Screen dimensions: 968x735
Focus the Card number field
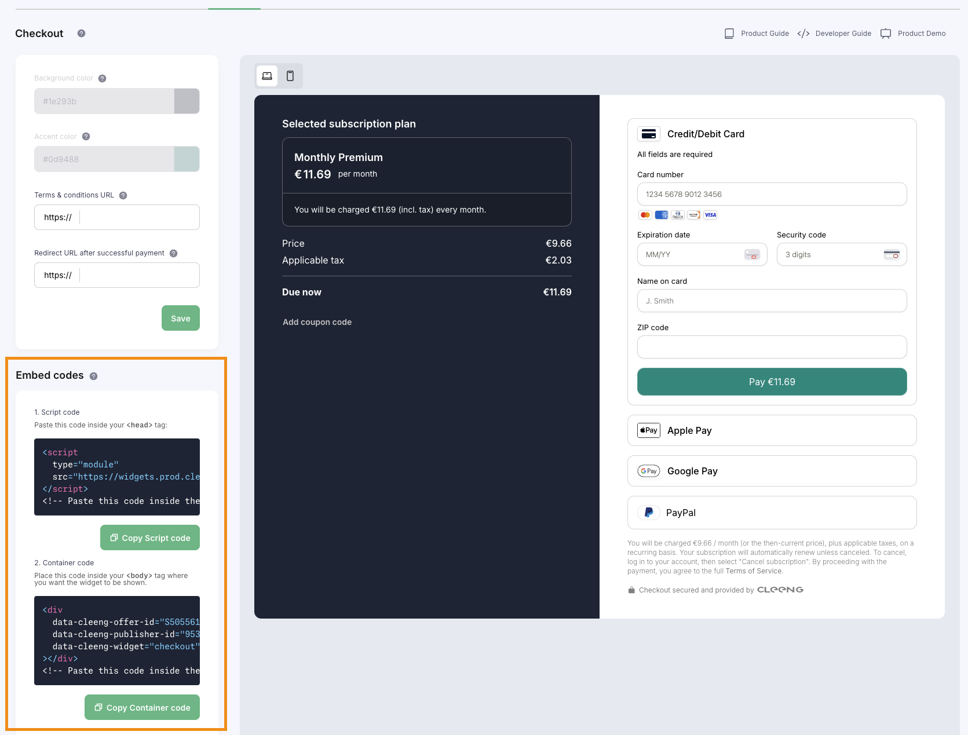coord(772,194)
